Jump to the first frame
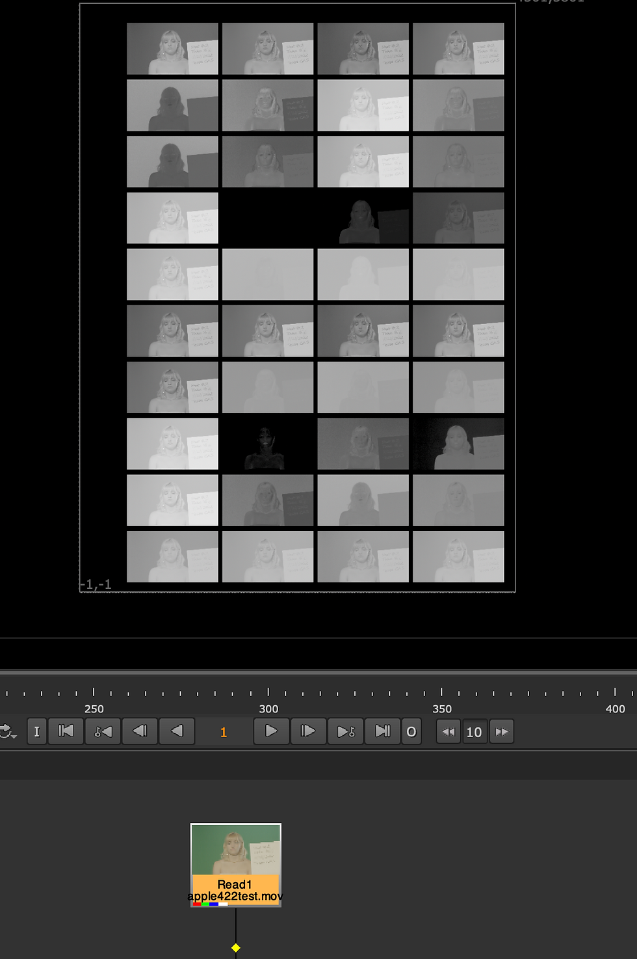The height and width of the screenshot is (959, 637). (x=66, y=731)
